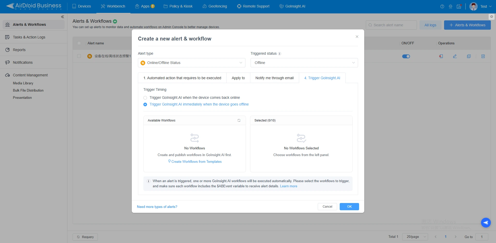Click the All logs button

click(430, 25)
